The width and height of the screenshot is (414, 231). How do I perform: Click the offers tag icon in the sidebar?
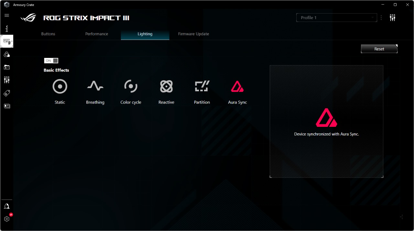(7, 93)
